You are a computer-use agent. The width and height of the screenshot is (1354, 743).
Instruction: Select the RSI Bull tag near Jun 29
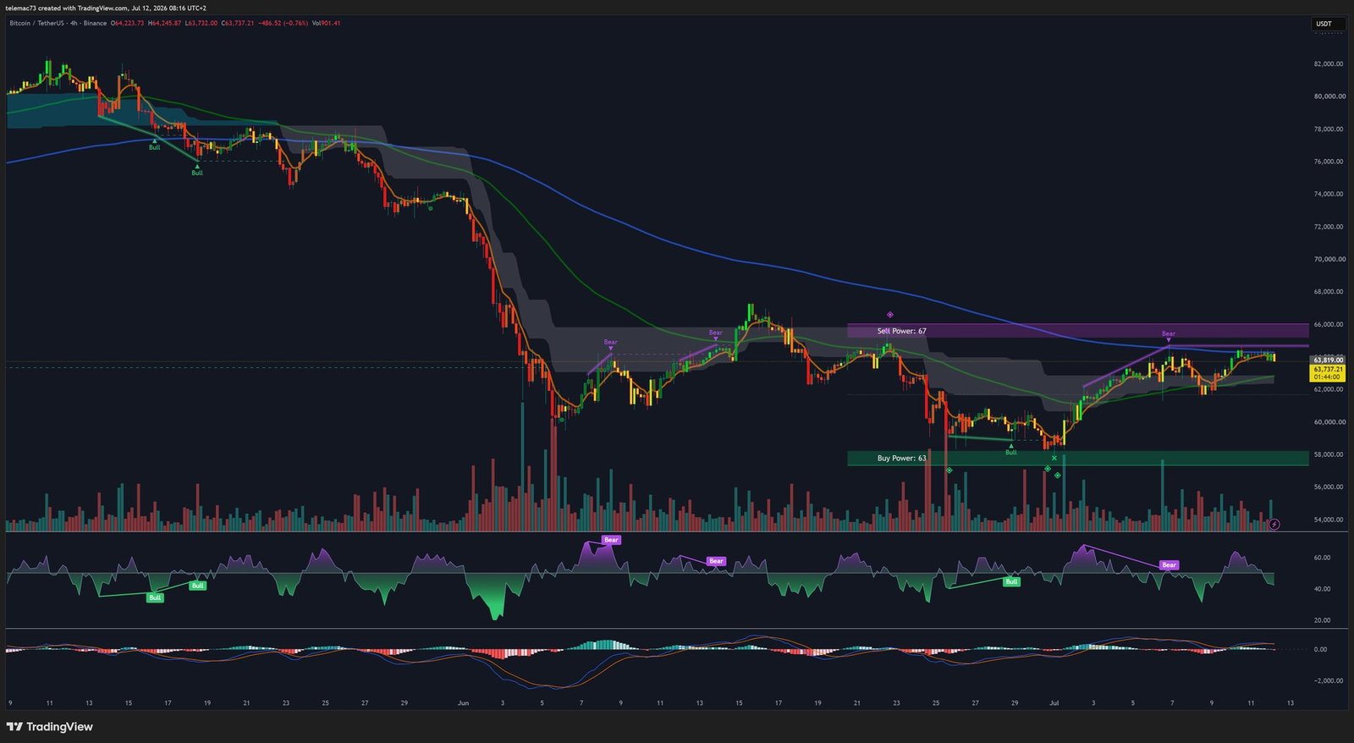point(1011,581)
